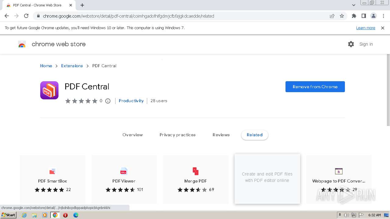Screen dimensions: 390x219
Task: Switch to the Reviews tab
Action: (x=221, y=135)
